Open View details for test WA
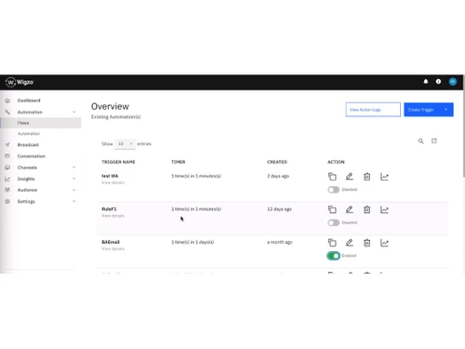Image resolution: width=465 pixels, height=349 pixels. pyautogui.click(x=113, y=182)
